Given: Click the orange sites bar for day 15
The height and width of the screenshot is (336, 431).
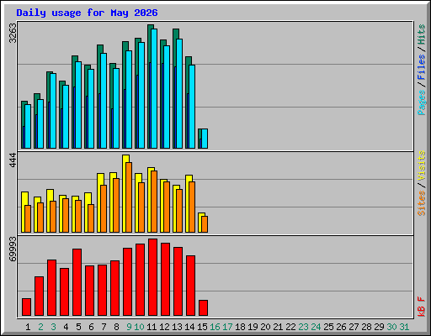Looking at the screenshot, I should pyautogui.click(x=205, y=224).
